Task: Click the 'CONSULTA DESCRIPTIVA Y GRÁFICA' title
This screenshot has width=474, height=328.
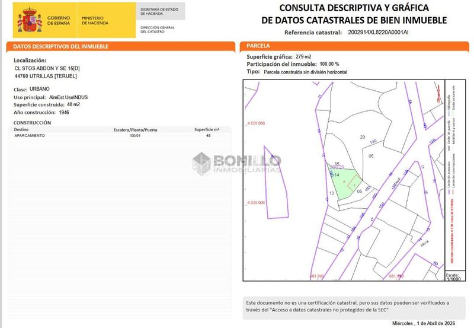Action: coord(354,8)
